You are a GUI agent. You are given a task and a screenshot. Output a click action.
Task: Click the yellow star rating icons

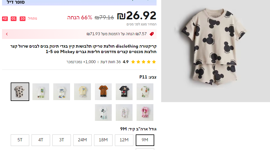point(144,62)
